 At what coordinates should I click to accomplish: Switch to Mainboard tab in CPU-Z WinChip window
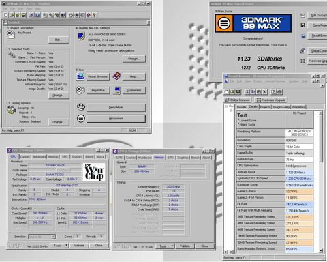pyautogui.click(x=39, y=157)
